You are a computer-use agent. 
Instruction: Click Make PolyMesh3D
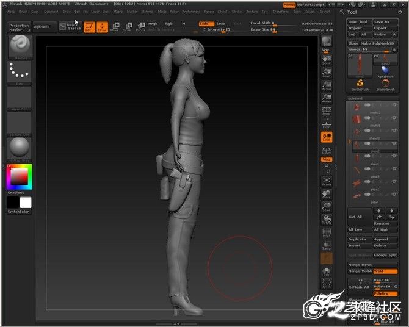click(x=378, y=43)
